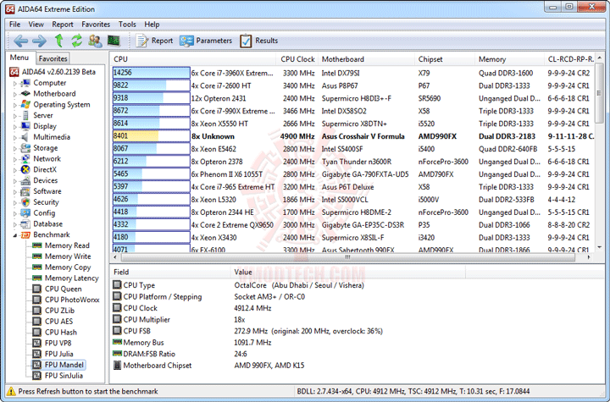Expand the Computer tree node
Viewport: 610px width, 402px height.
[15, 83]
